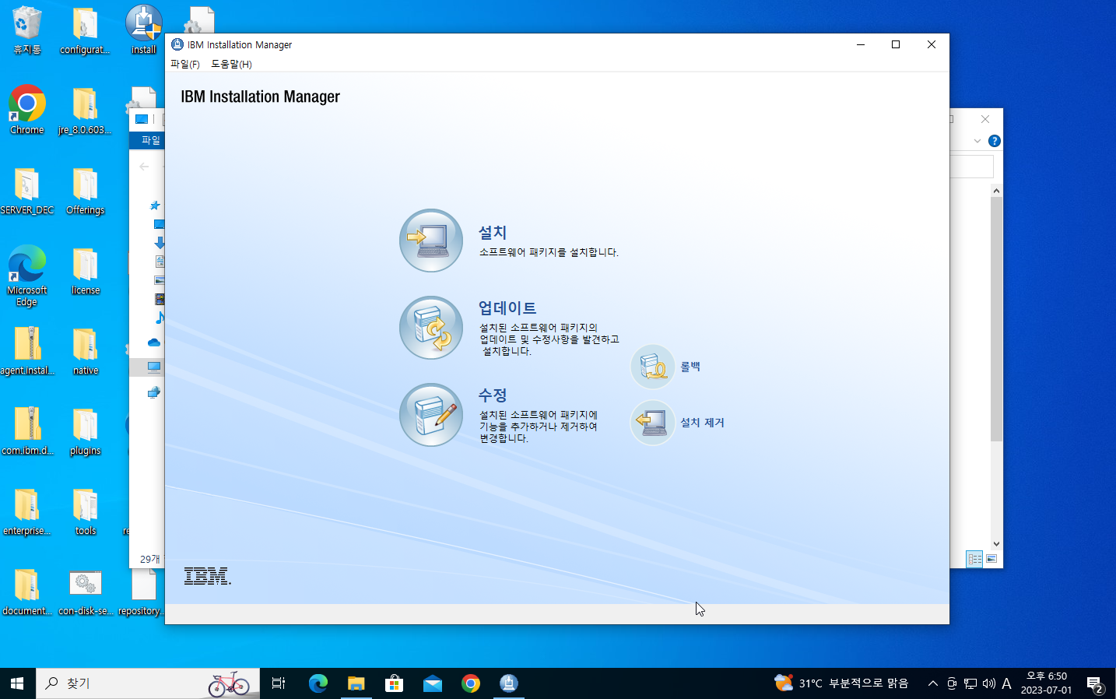The image size is (1116, 699).
Task: Click the 롤백 link text
Action: pyautogui.click(x=690, y=367)
